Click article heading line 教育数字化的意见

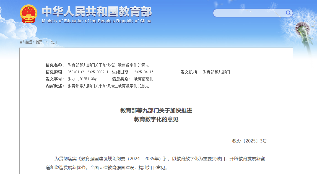tap(156, 120)
